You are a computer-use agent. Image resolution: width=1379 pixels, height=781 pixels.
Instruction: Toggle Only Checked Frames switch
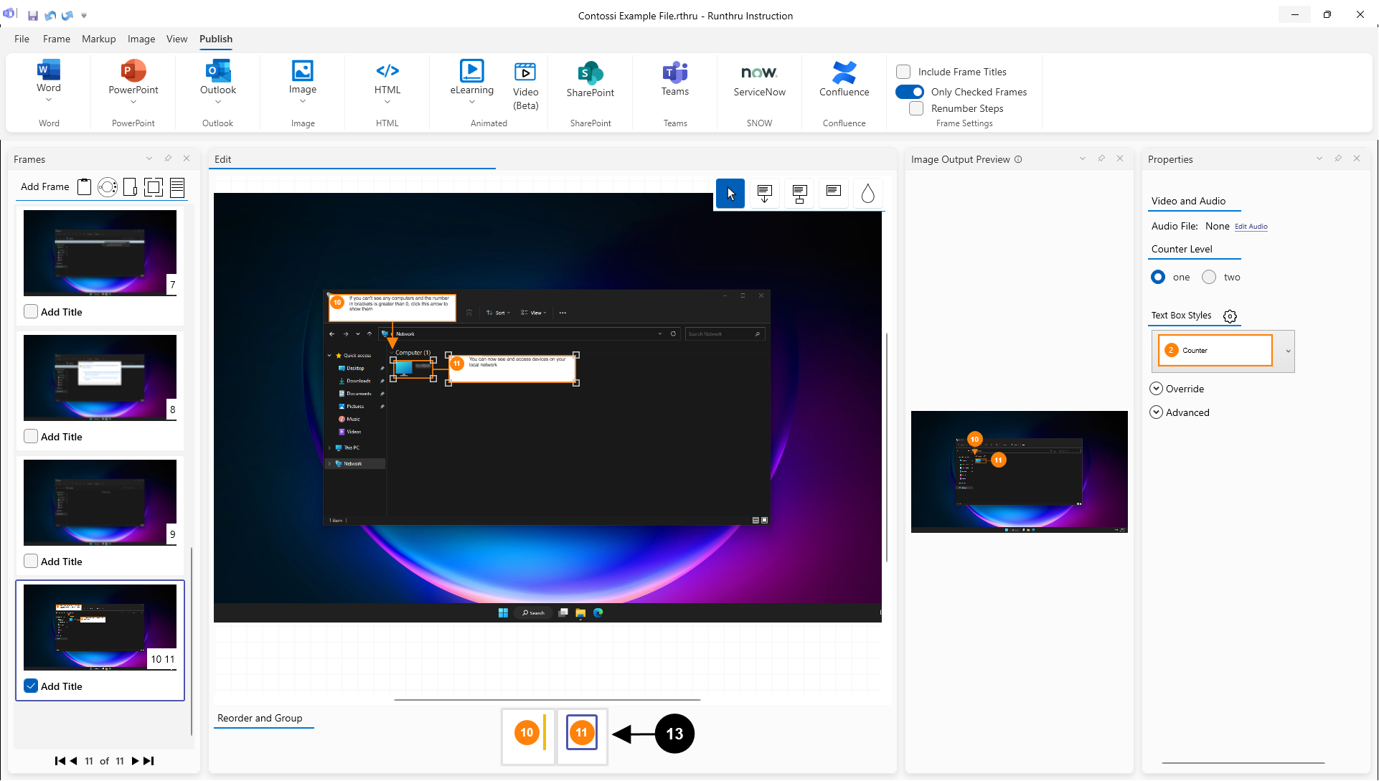tap(910, 92)
